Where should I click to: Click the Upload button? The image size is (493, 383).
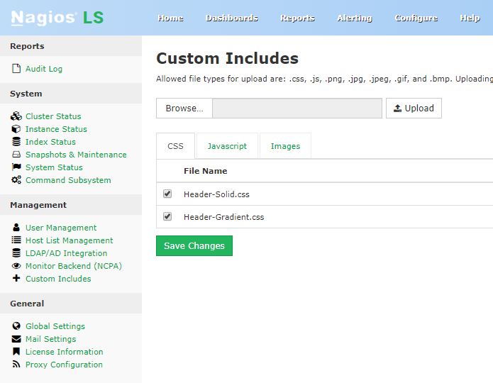(x=414, y=109)
